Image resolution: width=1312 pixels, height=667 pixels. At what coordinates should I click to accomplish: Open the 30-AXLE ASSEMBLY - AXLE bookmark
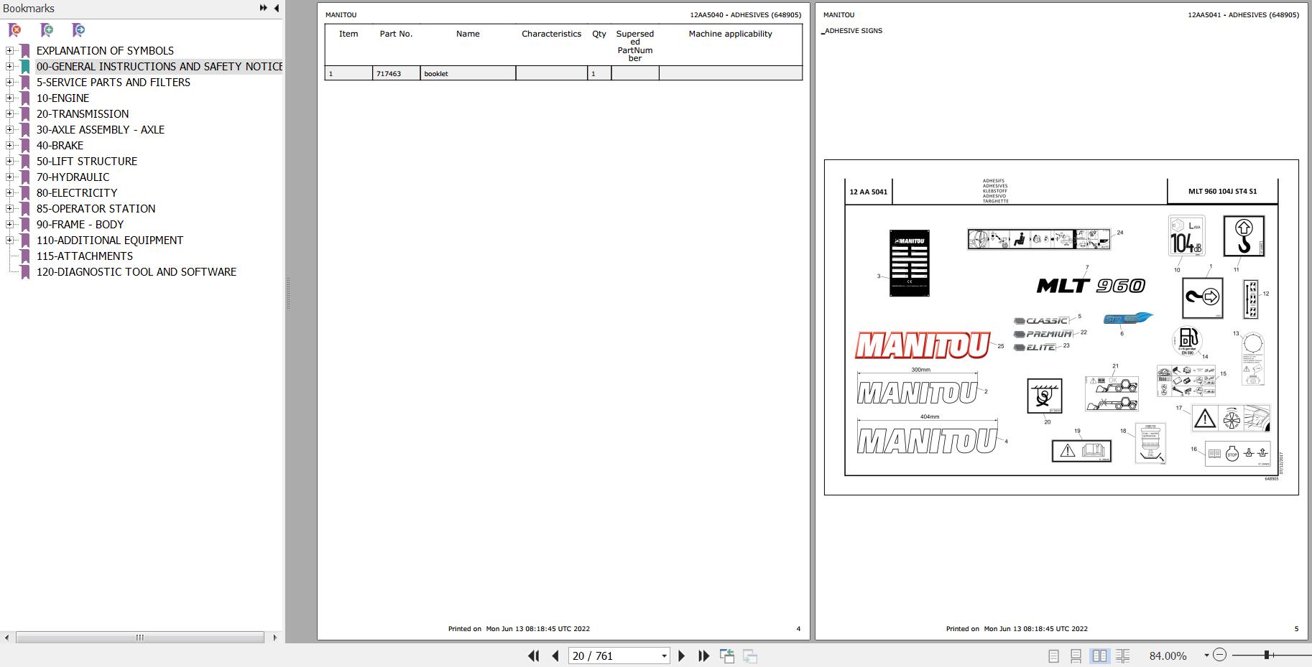[x=101, y=130]
